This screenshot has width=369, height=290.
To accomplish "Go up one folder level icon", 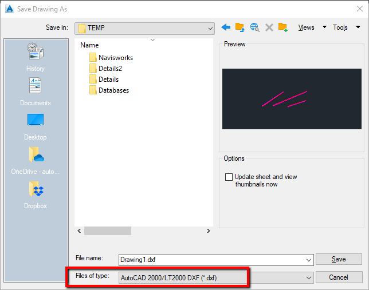I will 240,27.
